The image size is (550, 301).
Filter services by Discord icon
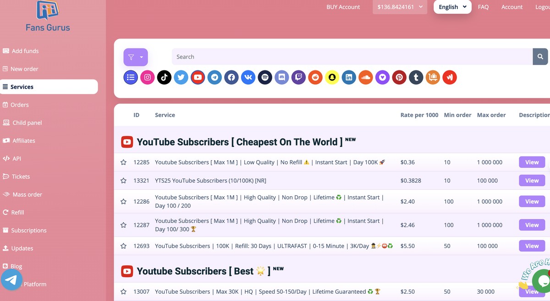point(282,77)
